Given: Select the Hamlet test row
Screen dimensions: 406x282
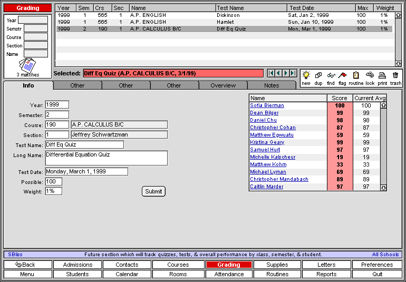Looking at the screenshot, I should [x=224, y=22].
